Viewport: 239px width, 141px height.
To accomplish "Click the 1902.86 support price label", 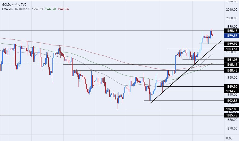I will (232, 101).
